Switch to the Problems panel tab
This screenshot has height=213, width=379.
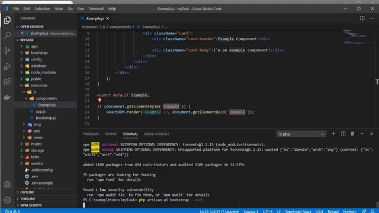[91, 134]
